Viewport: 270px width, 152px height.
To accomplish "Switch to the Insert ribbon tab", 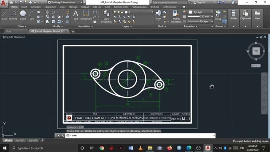I will (24, 7).
